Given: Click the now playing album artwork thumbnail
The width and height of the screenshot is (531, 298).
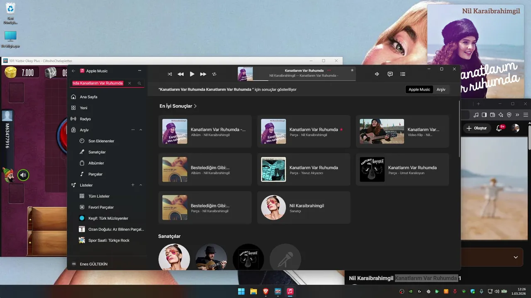Looking at the screenshot, I should pos(245,74).
